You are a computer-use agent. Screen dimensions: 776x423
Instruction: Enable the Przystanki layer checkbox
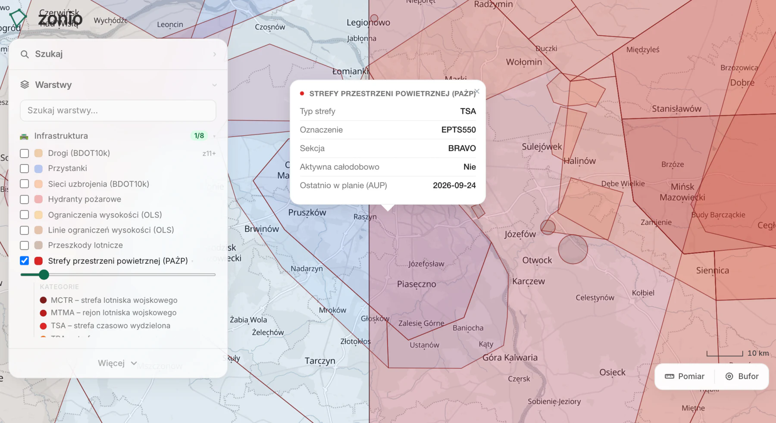coord(25,168)
